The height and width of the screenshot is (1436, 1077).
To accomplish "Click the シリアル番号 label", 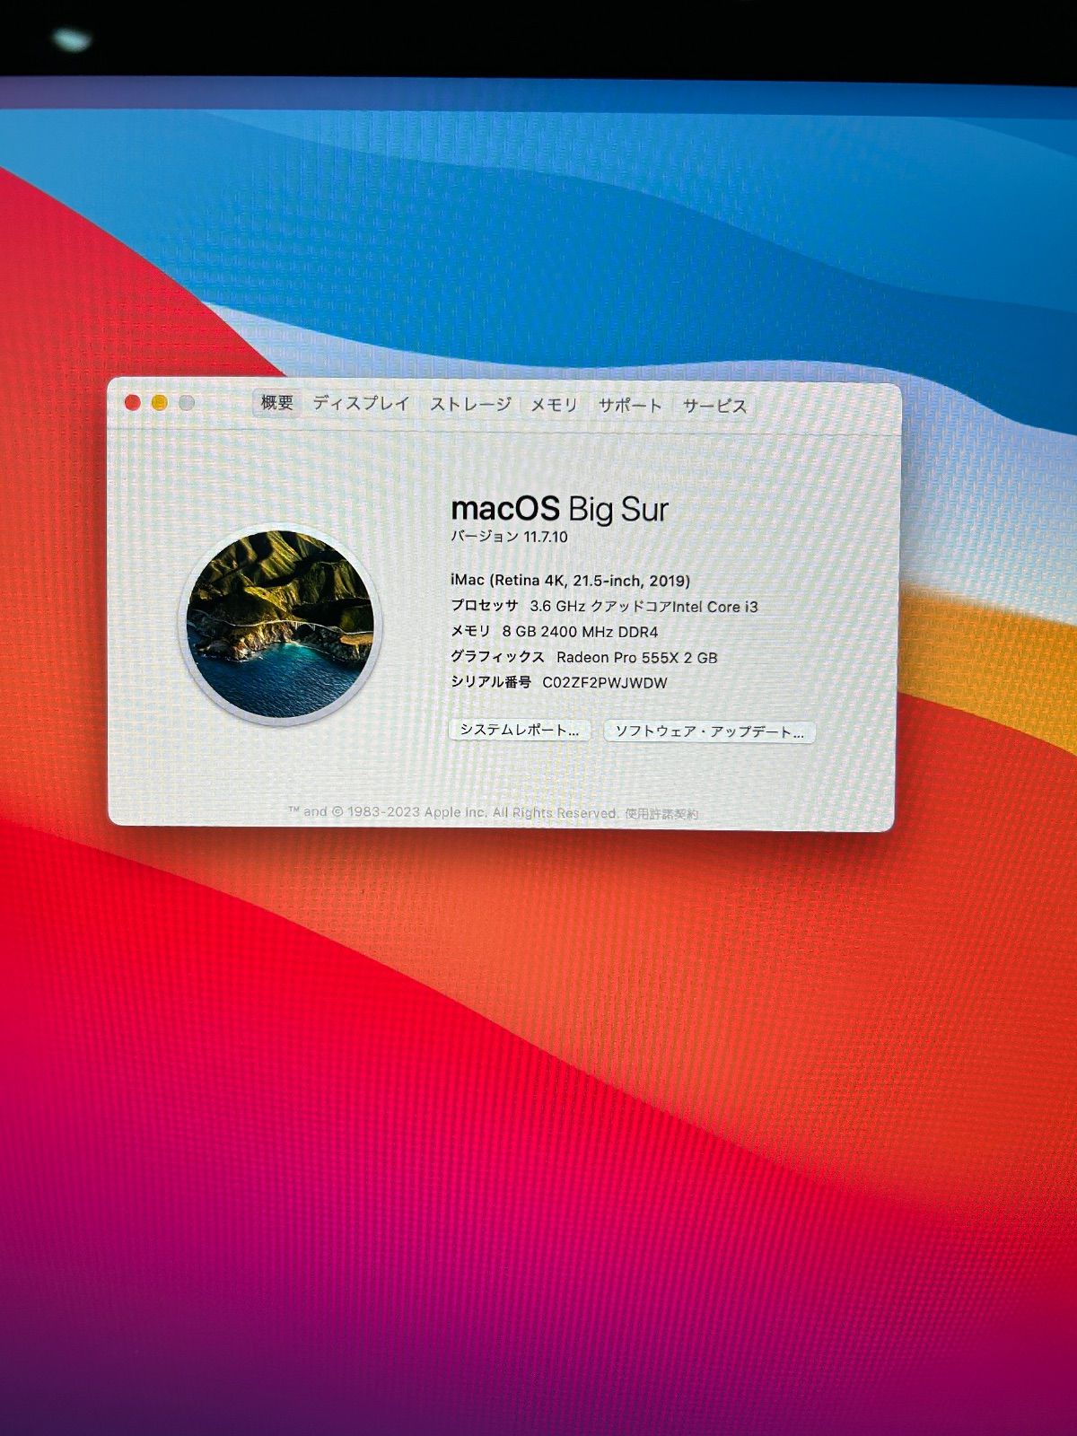I will click(491, 682).
